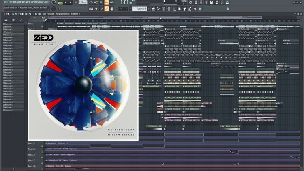Open the EDIT menu

pos(10,2)
